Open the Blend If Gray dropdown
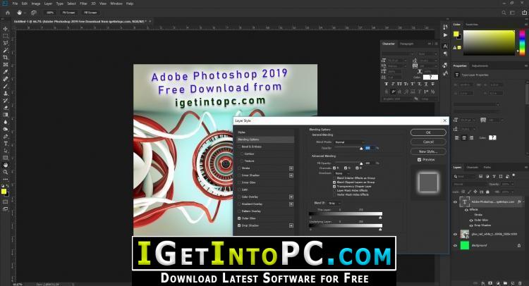Screen dimensions: 529x286 click(x=334, y=203)
